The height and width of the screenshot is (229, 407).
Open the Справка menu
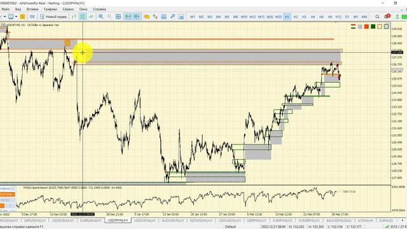[x=99, y=9]
